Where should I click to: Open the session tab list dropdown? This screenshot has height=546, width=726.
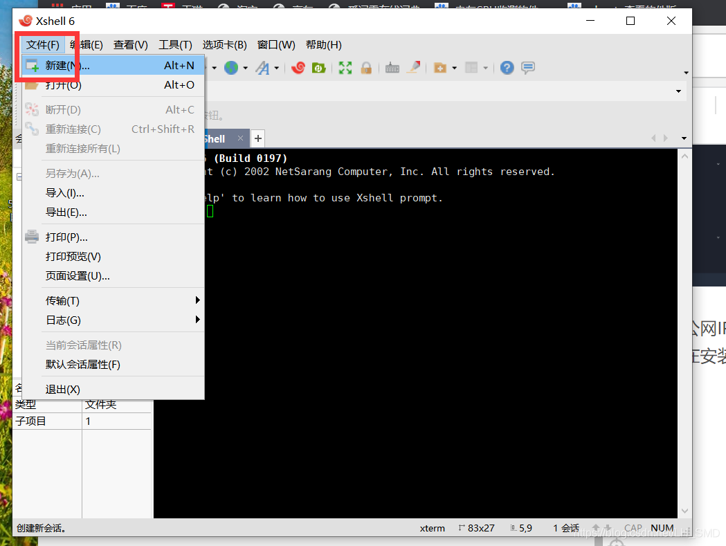pyautogui.click(x=684, y=138)
